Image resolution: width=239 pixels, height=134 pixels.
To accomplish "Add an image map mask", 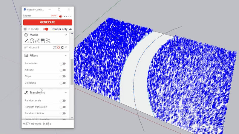I will pos(43,41).
